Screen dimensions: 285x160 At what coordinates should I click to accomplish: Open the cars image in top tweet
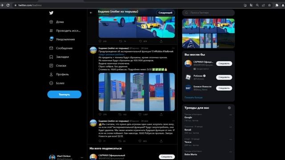tap(137, 27)
